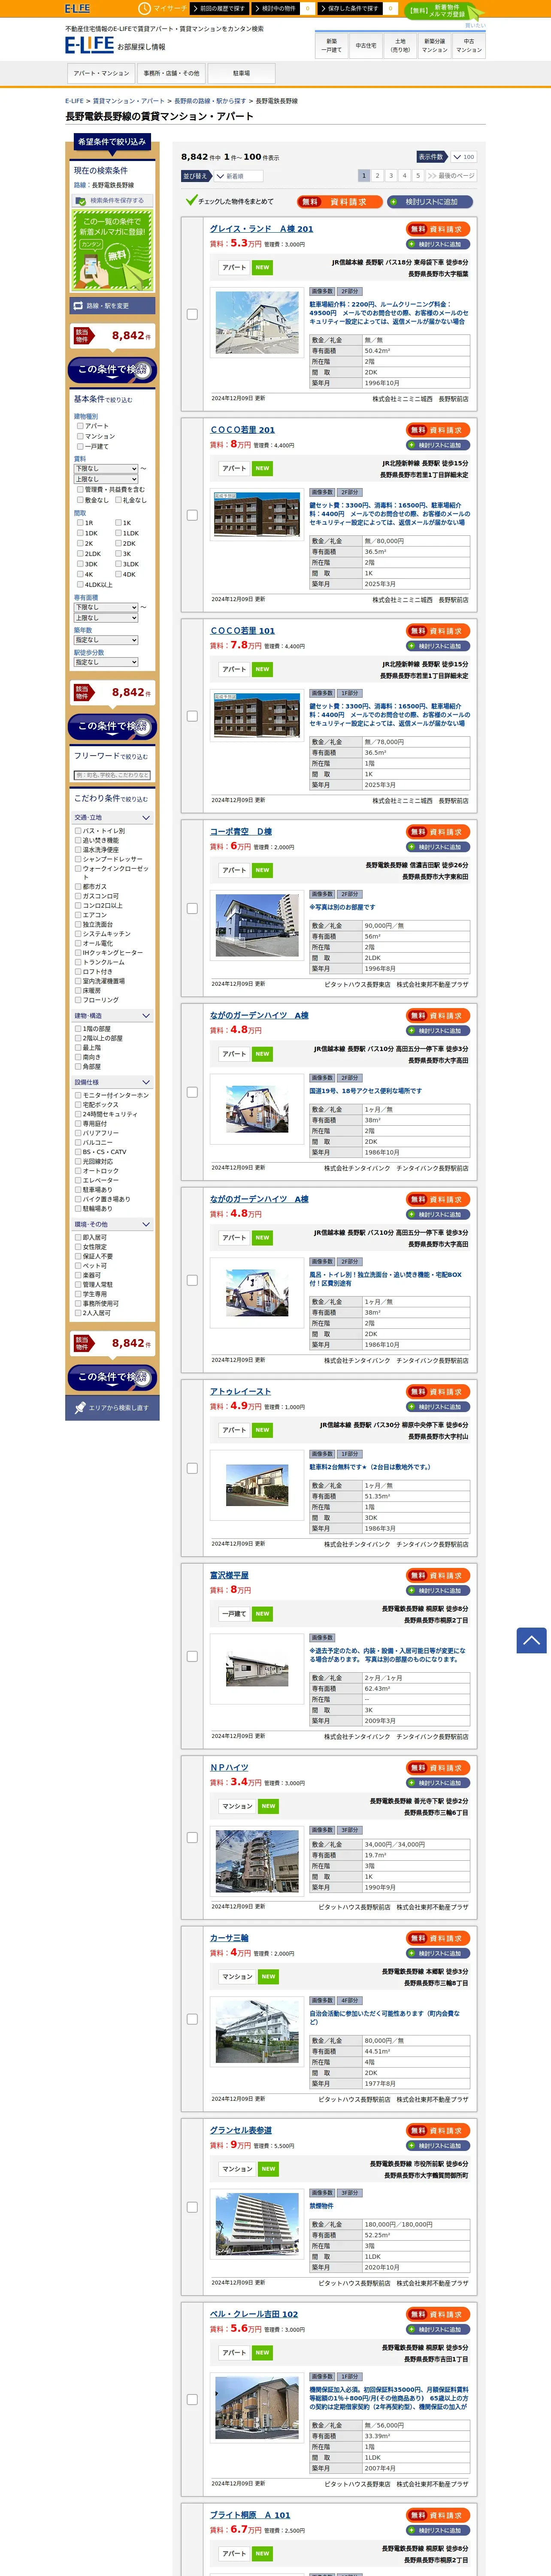The image size is (551, 2576).
Task: Enable the エアコン feature checkbox
Action: coord(78,915)
